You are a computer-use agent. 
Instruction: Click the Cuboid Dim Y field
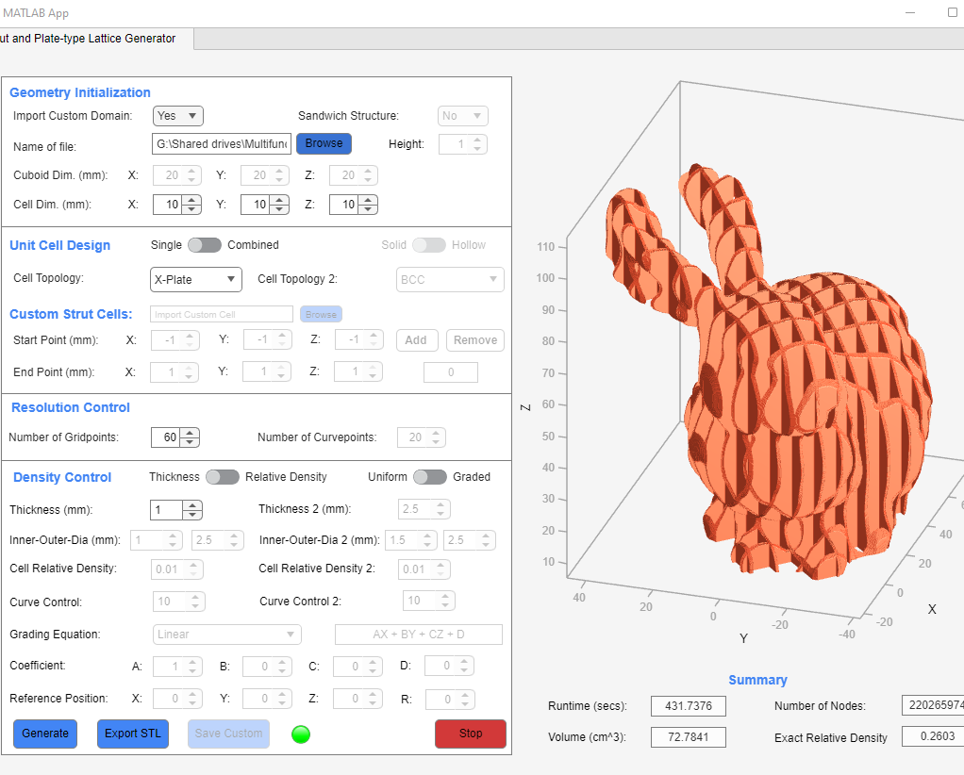[264, 175]
